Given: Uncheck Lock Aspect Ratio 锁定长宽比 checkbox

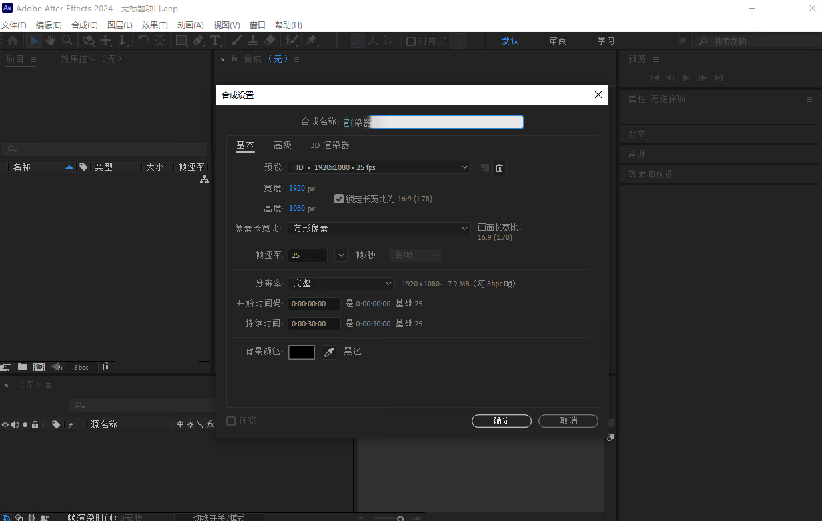Looking at the screenshot, I should coord(339,199).
